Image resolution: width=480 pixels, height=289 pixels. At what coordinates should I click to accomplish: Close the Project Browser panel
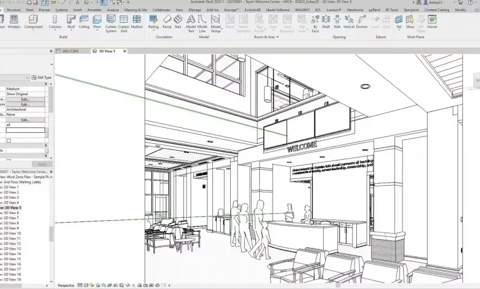coord(51,172)
